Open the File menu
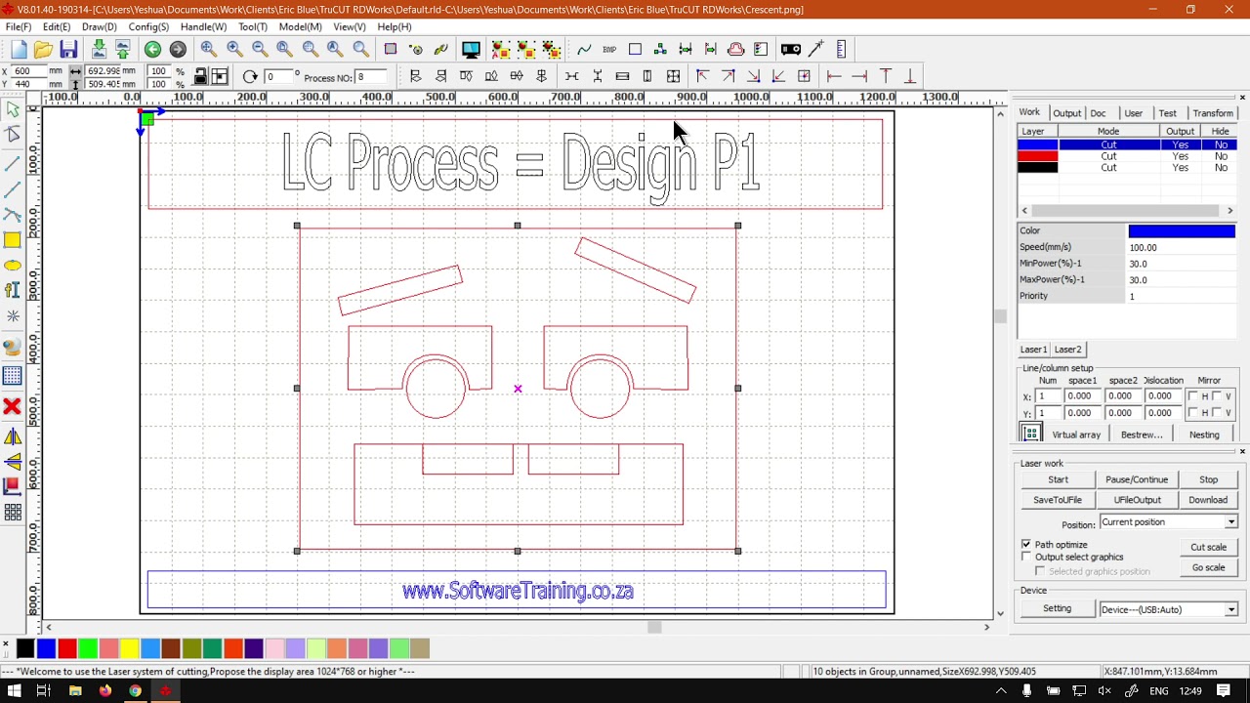The image size is (1250, 703). click(19, 27)
